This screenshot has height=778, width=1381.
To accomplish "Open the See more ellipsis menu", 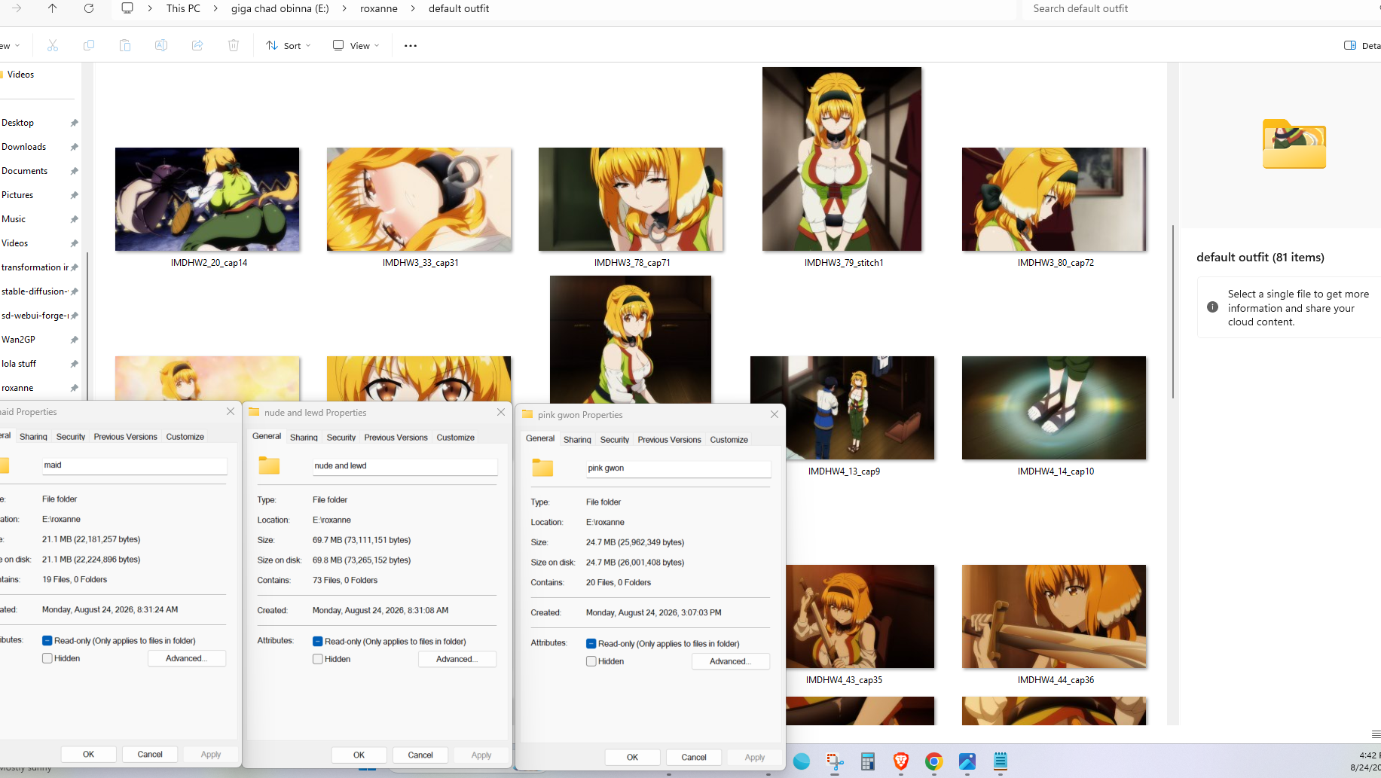I will pos(411,45).
